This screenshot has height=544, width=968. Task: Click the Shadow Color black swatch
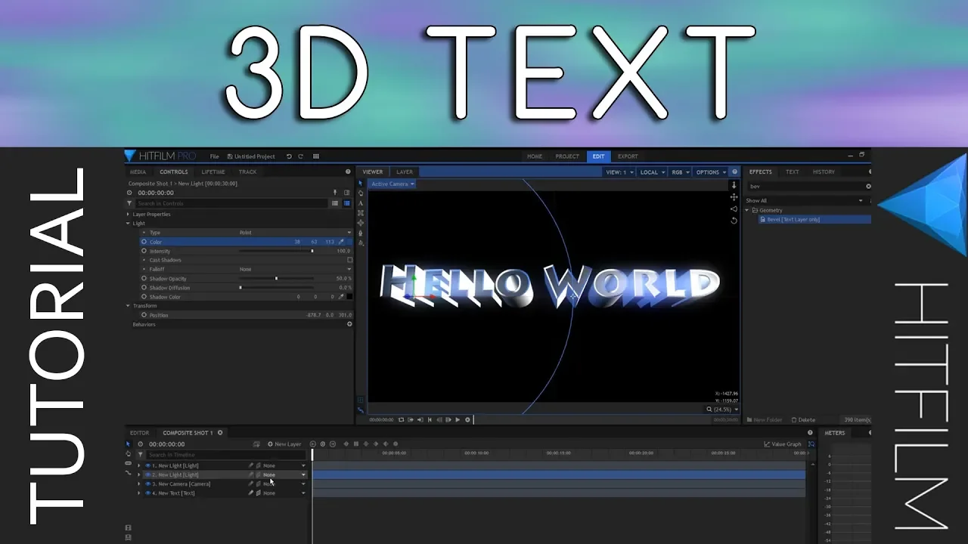pyautogui.click(x=349, y=297)
